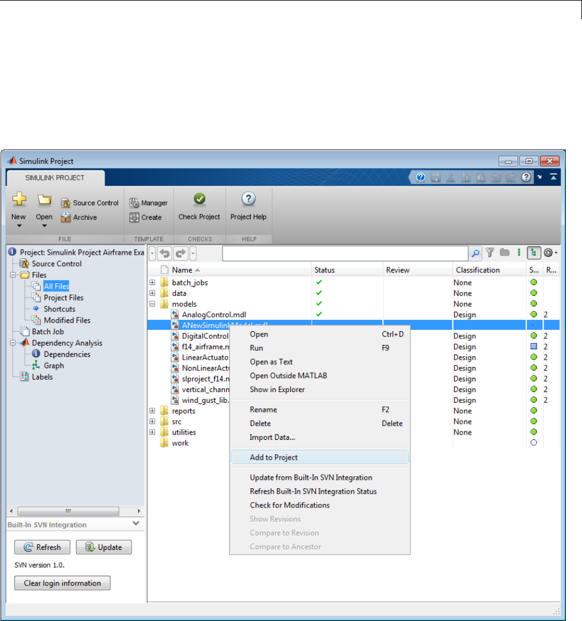Choose Run from the context menu

click(319, 348)
